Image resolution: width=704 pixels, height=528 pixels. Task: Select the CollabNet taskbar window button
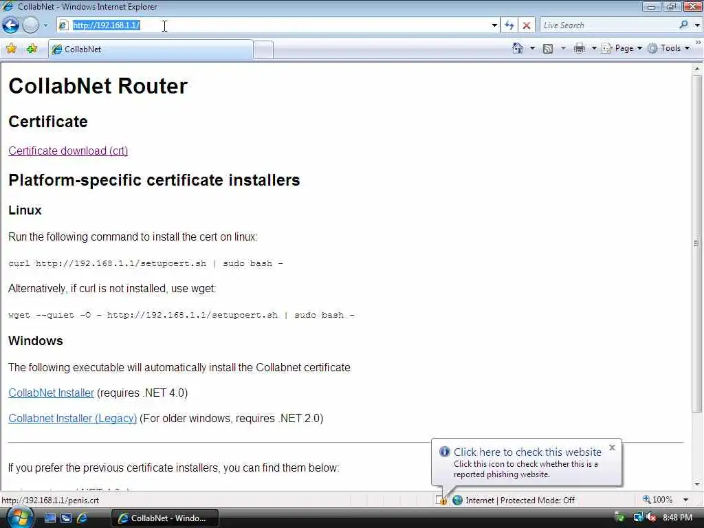[x=165, y=518]
